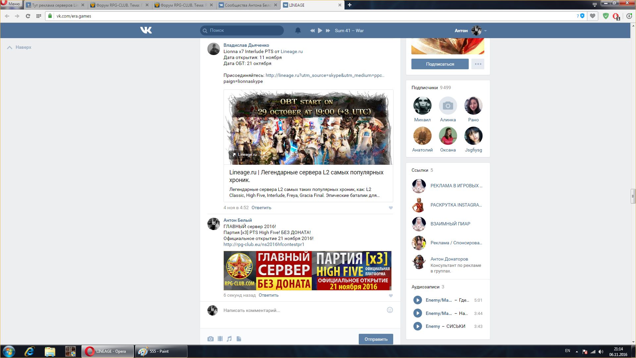Open the ВЗАИМНЫЙ ПИАР link
The height and width of the screenshot is (358, 636).
(x=450, y=224)
